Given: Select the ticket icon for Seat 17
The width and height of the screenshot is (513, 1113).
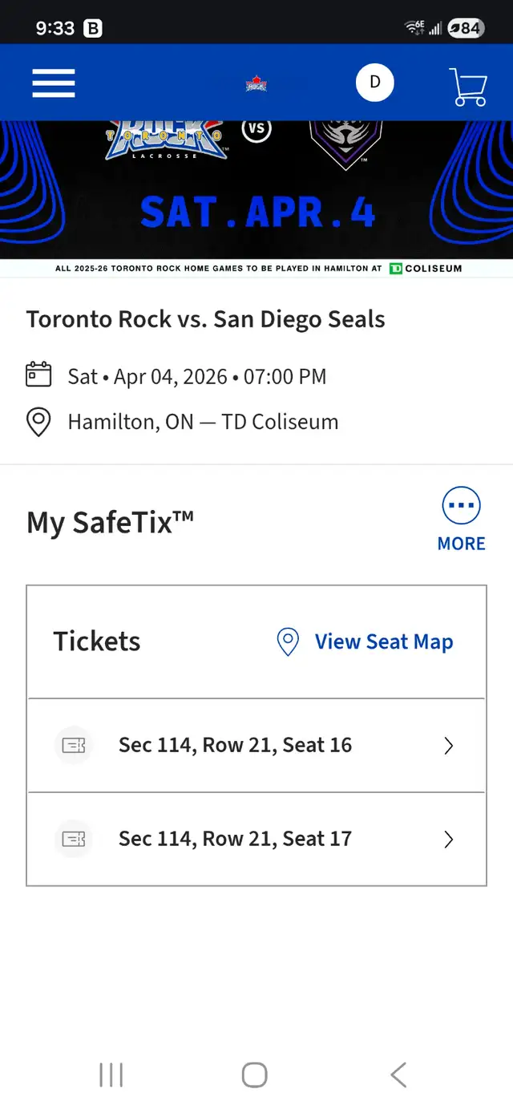Looking at the screenshot, I should click(74, 839).
